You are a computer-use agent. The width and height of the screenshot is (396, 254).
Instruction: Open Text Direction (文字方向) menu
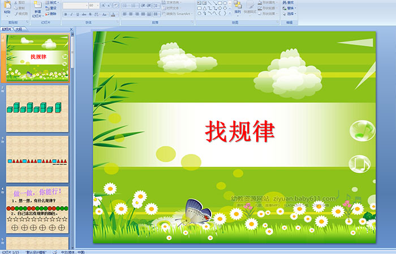172,2
